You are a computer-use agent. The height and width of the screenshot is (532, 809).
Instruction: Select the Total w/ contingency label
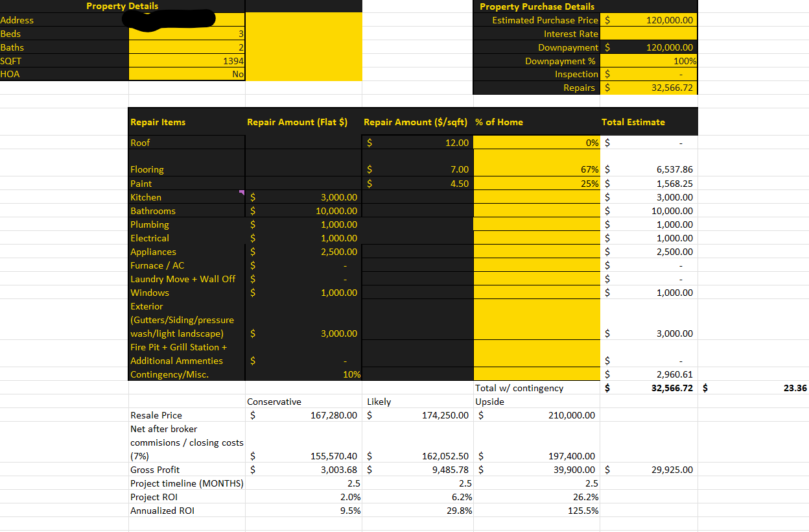tap(519, 388)
